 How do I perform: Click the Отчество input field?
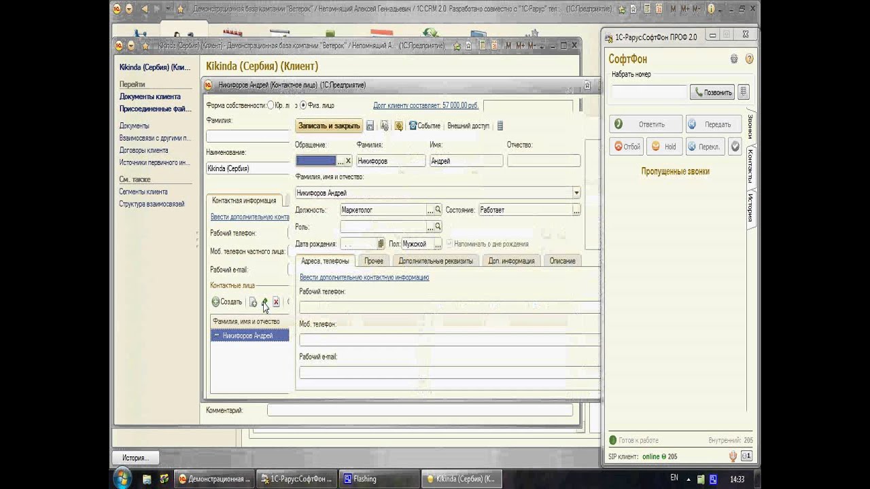point(544,161)
